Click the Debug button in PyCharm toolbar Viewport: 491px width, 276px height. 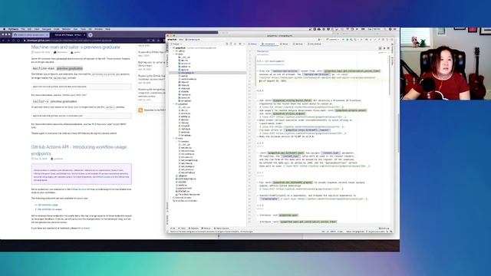tap(348, 40)
